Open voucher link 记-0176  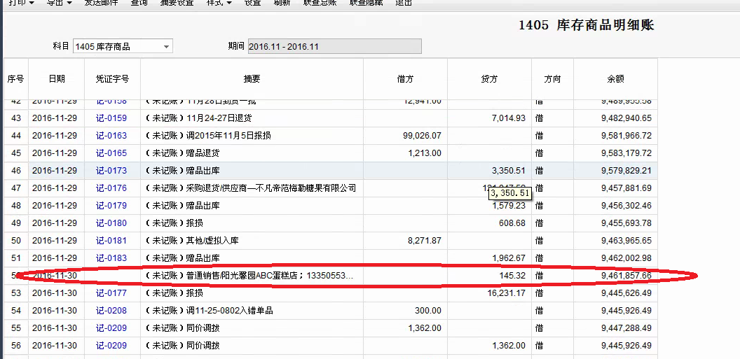(111, 188)
